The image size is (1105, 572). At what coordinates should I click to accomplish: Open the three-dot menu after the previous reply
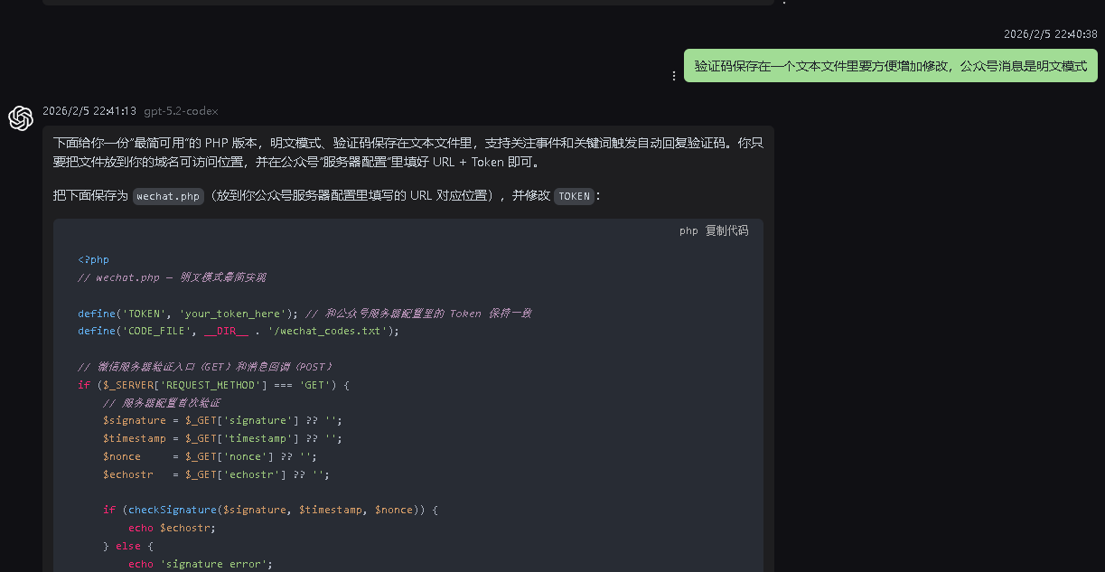tap(784, 2)
